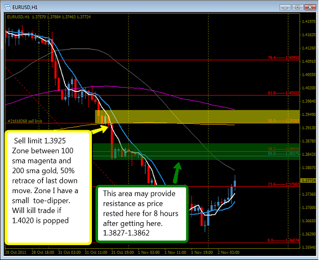Click price scale value 1.38420
The height and width of the screenshot is (260, 319).
coord(309,154)
